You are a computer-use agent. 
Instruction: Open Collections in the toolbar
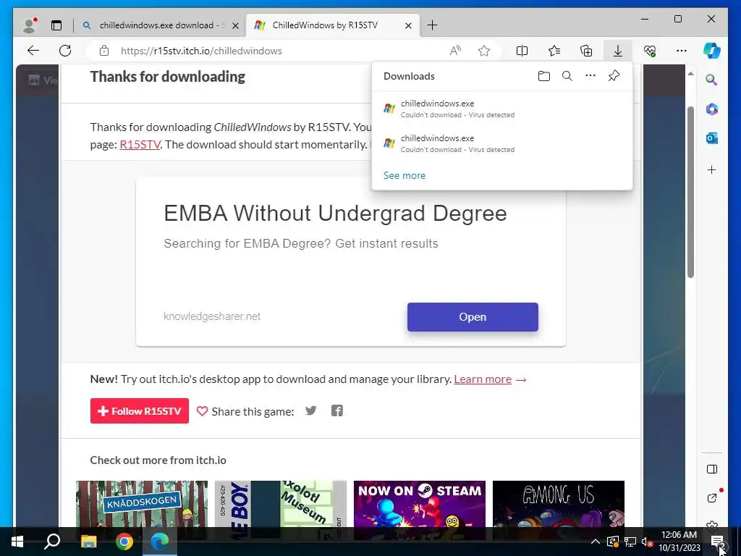click(x=586, y=51)
